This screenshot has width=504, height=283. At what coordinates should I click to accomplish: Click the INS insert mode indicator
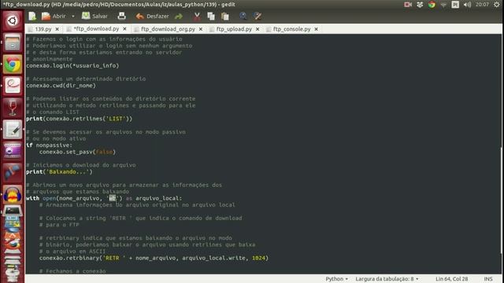(x=488, y=279)
